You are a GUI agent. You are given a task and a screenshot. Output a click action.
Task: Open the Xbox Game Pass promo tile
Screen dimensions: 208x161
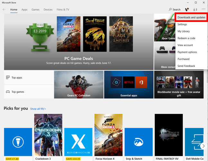pos(165,27)
